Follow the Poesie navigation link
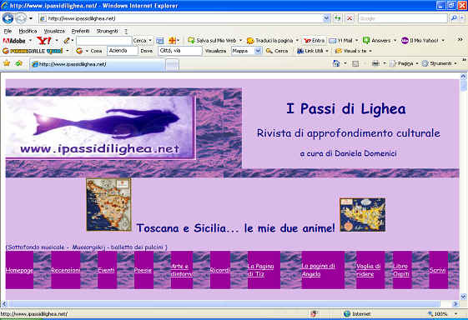The height and width of the screenshot is (320, 468). tap(143, 270)
